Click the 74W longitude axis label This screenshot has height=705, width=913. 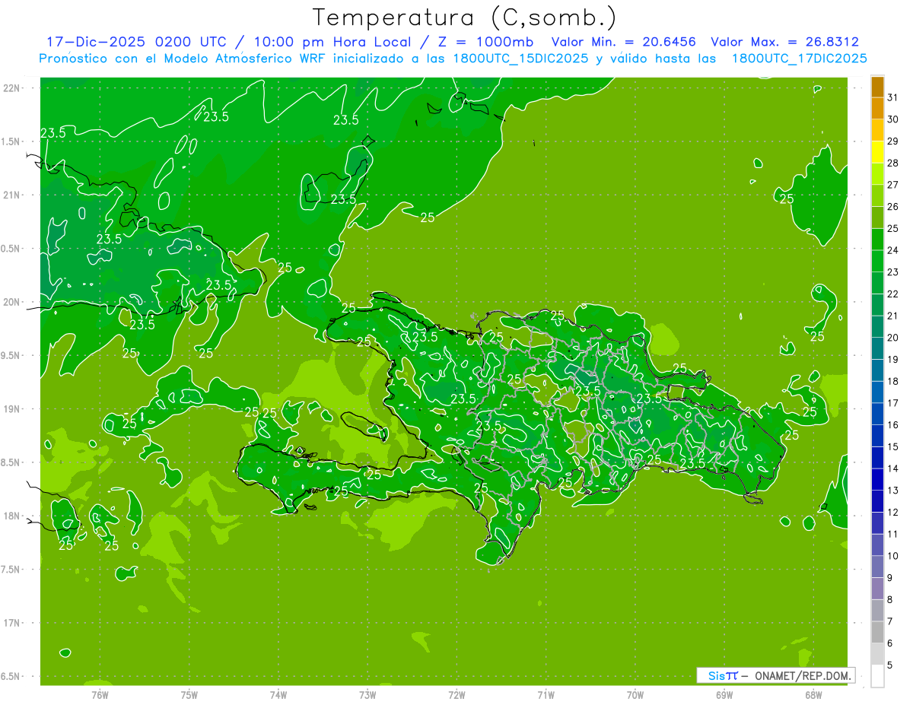[278, 695]
